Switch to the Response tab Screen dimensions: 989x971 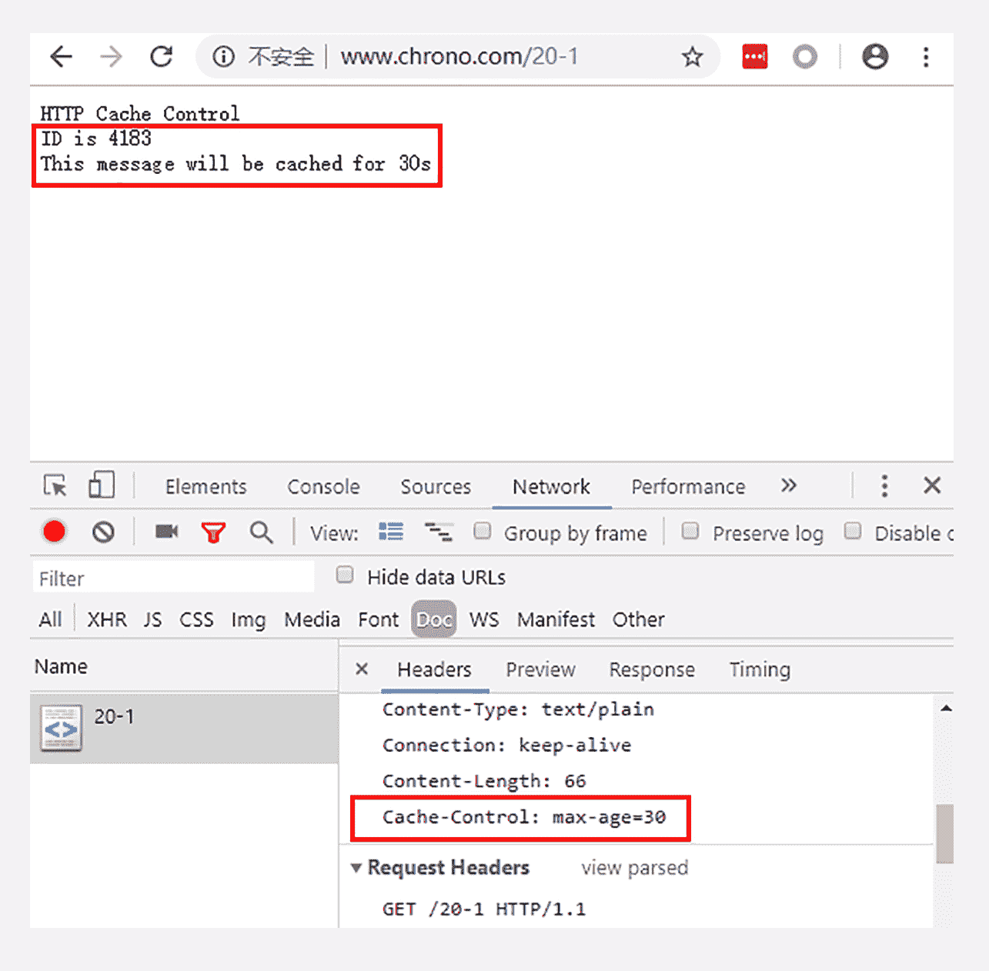[652, 669]
